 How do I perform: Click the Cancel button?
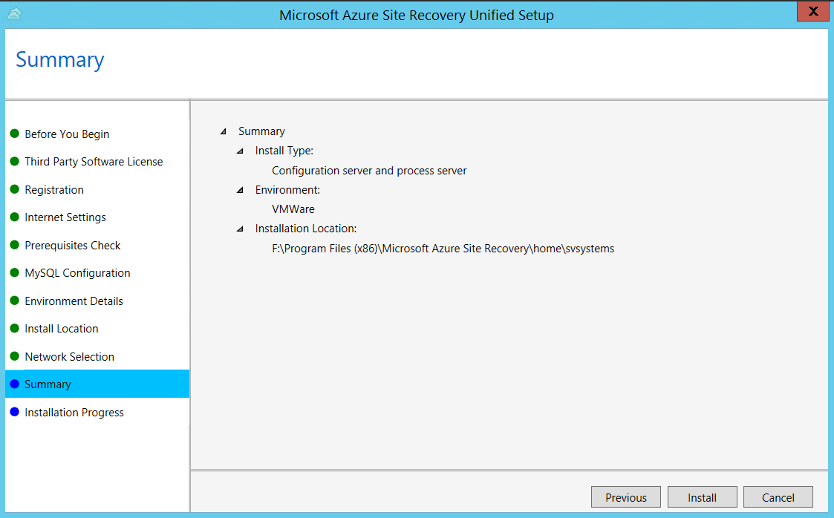click(778, 497)
